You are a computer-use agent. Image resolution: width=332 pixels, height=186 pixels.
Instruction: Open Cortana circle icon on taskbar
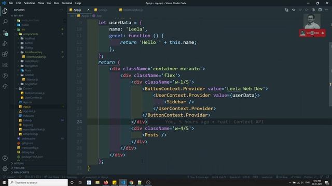pos(72,182)
